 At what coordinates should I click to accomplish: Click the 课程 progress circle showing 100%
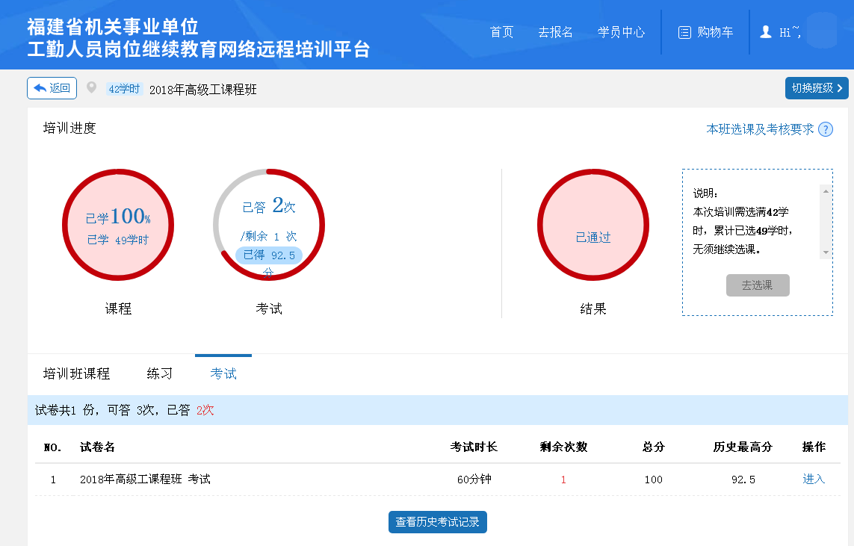coord(118,225)
